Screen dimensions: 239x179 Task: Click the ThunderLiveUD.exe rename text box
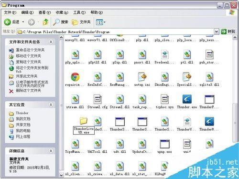click(84, 130)
